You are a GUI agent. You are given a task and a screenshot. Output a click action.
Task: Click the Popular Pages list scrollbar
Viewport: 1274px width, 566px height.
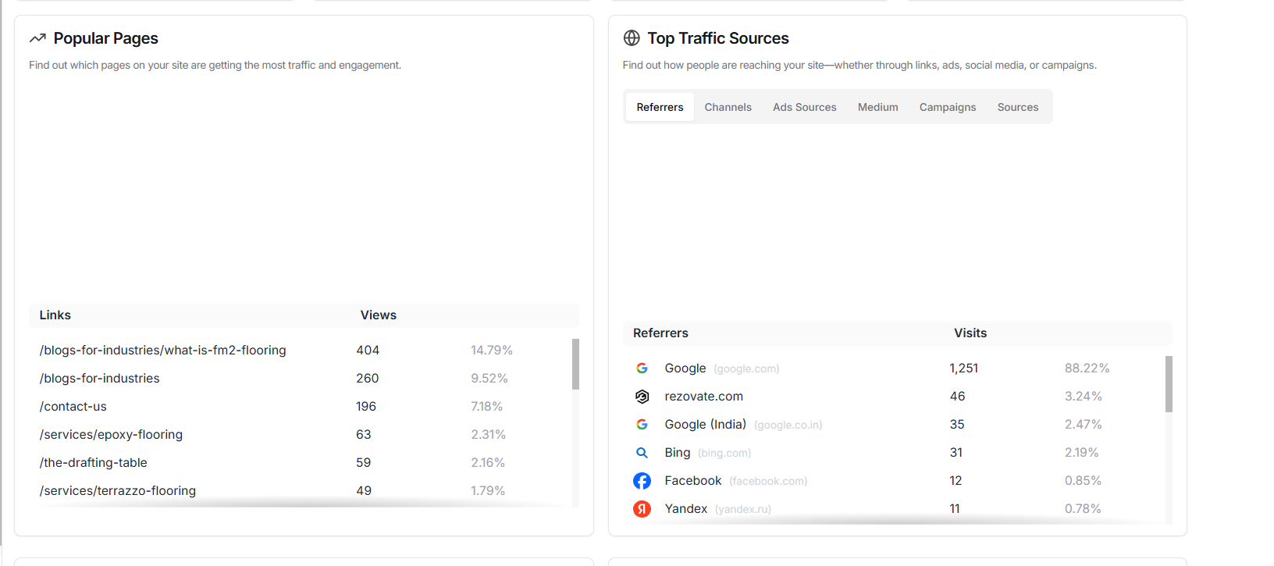[575, 364]
